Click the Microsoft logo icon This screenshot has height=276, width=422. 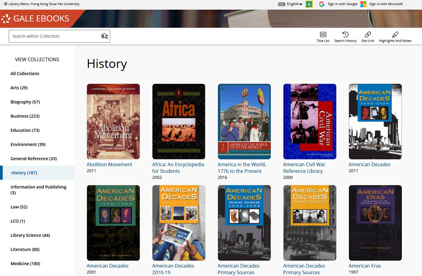[363, 4]
